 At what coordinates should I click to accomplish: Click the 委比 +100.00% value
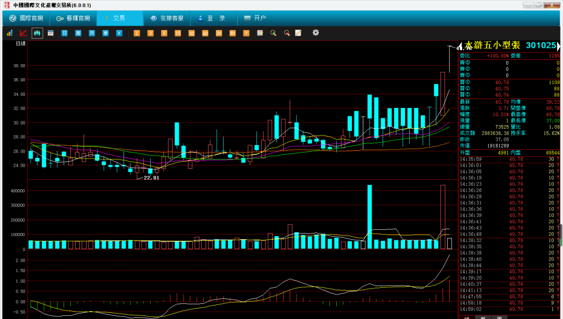click(x=498, y=56)
